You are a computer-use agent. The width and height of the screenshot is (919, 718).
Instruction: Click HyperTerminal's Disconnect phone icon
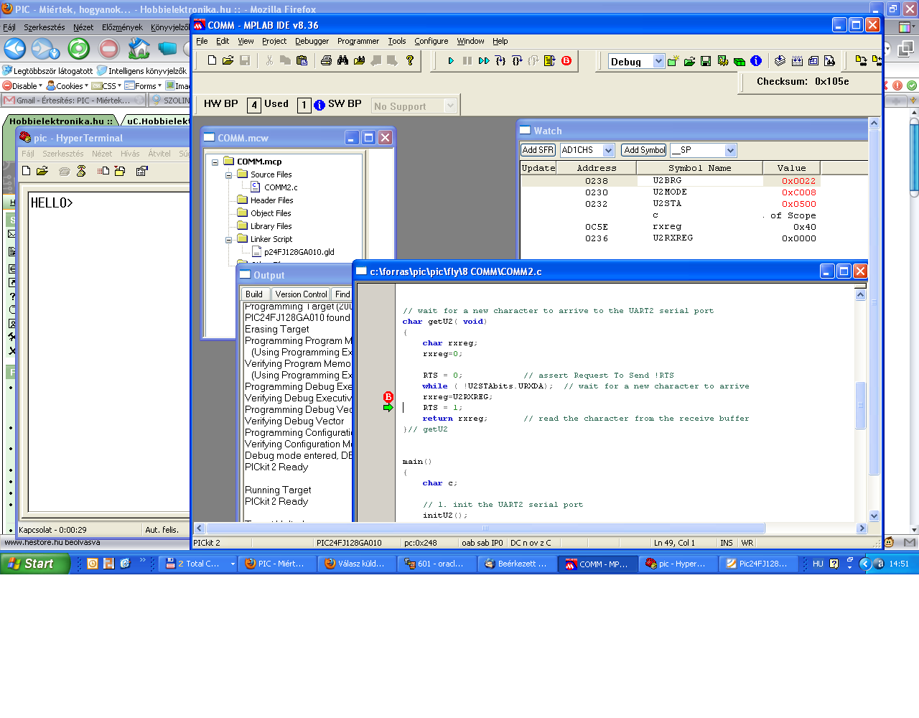pyautogui.click(x=81, y=171)
